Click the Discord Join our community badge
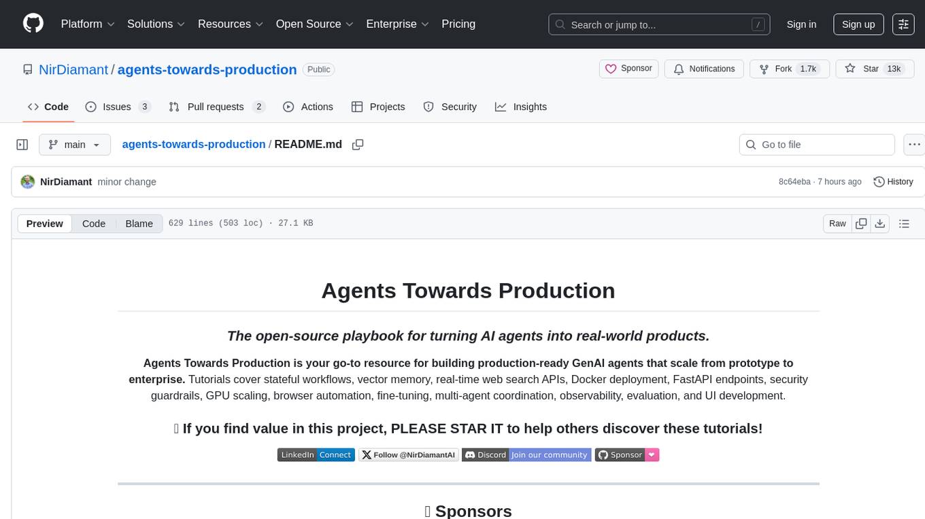This screenshot has height=519, width=925. click(x=526, y=455)
